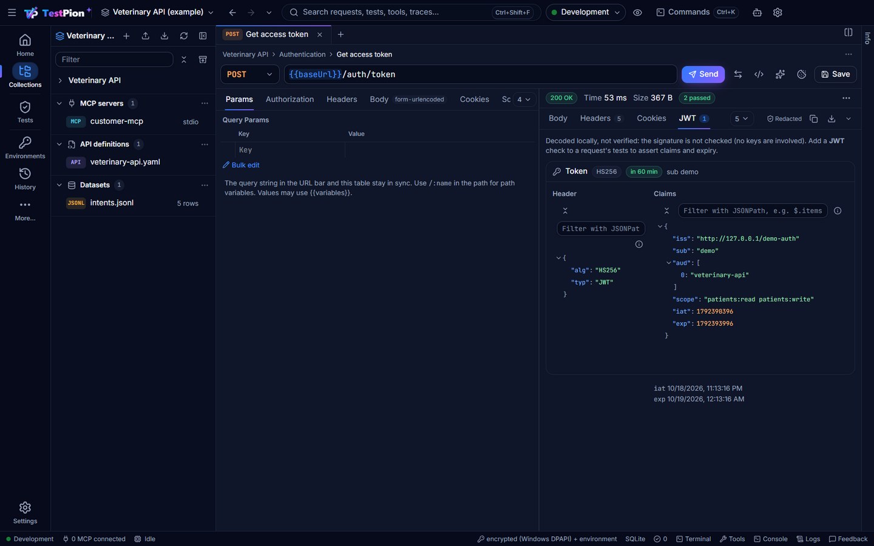This screenshot has height=546, width=874.
Task: Click the Claims JSONPath filter field
Action: [753, 211]
